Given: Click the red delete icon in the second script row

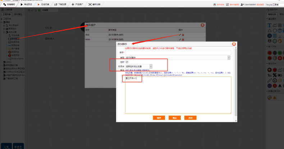Looking at the screenshot, I should click(183, 39).
